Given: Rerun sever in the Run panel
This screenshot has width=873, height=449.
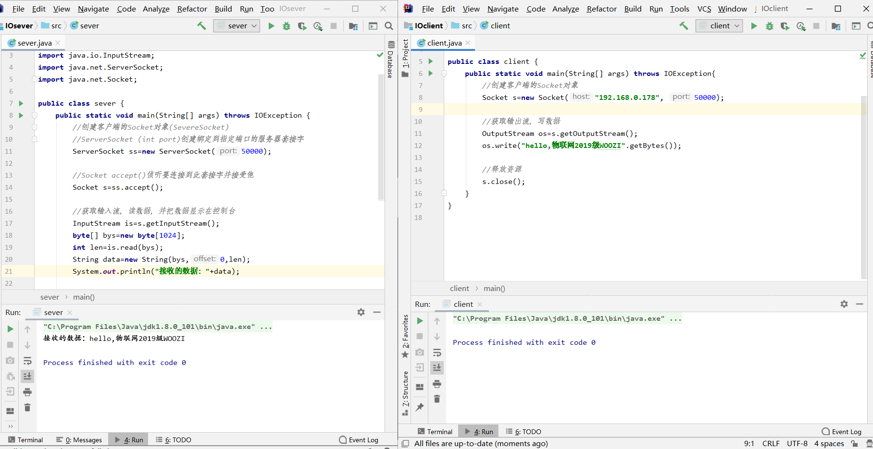Looking at the screenshot, I should (x=10, y=329).
